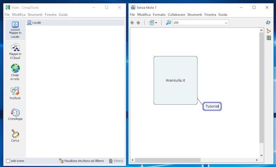Open Formato menu in map window
The width and height of the screenshot is (276, 167).
coord(159,14)
